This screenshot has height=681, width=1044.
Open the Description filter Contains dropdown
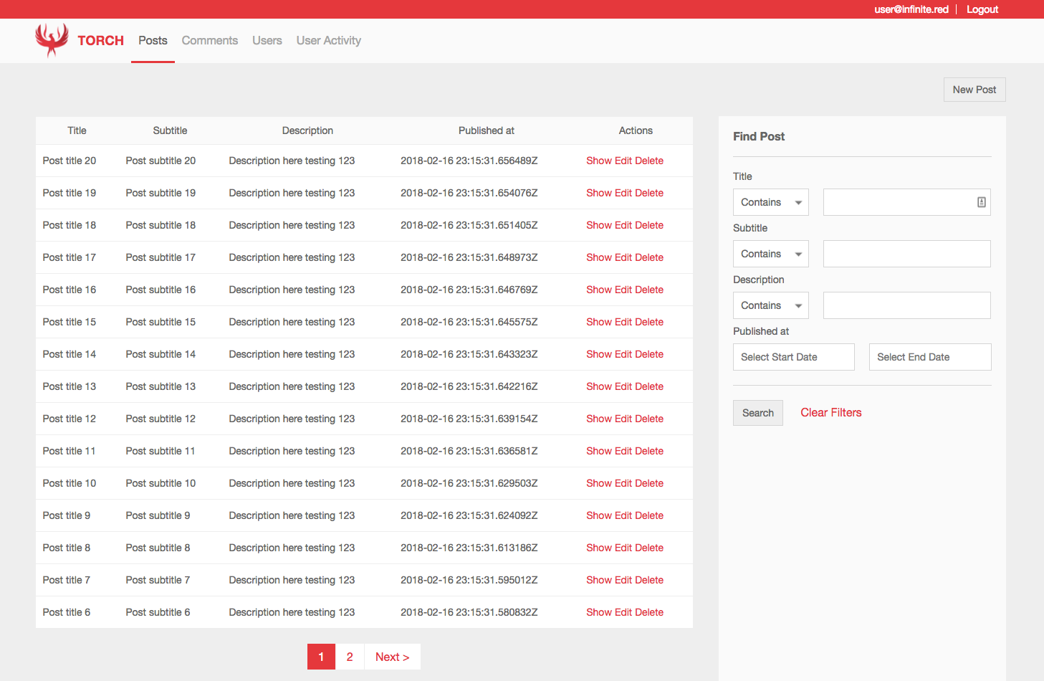[x=770, y=305]
